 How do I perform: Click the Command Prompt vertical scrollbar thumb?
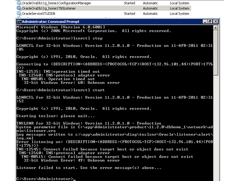(216, 52)
